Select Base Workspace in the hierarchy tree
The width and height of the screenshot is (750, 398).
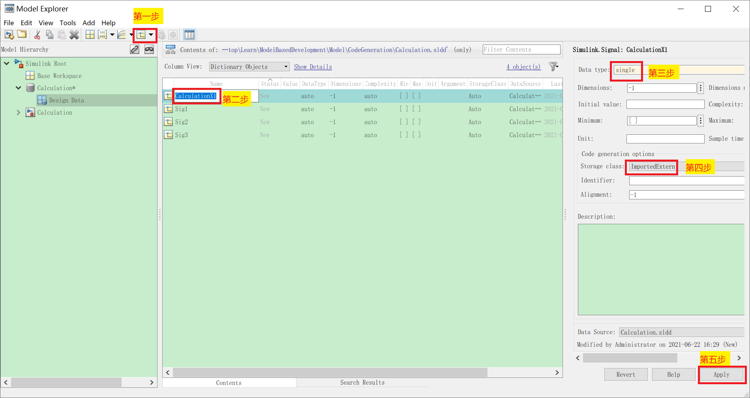59,76
